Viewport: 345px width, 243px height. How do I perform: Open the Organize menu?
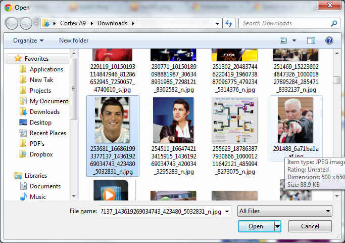pos(28,40)
